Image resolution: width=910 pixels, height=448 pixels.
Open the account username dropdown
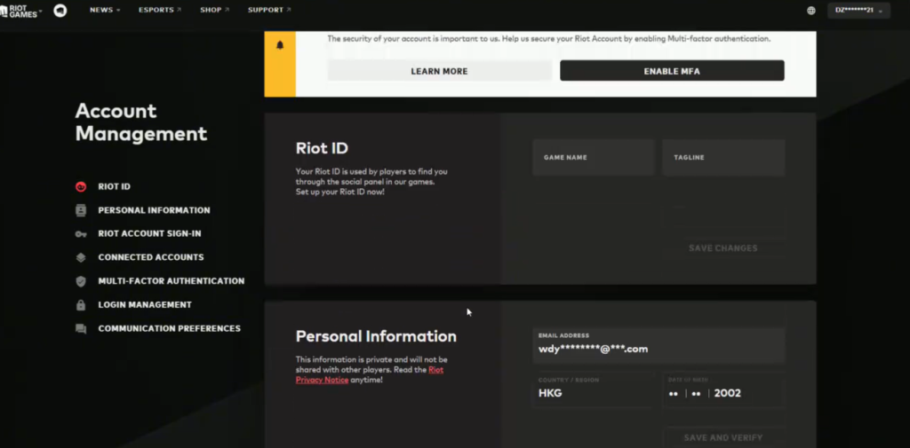858,11
